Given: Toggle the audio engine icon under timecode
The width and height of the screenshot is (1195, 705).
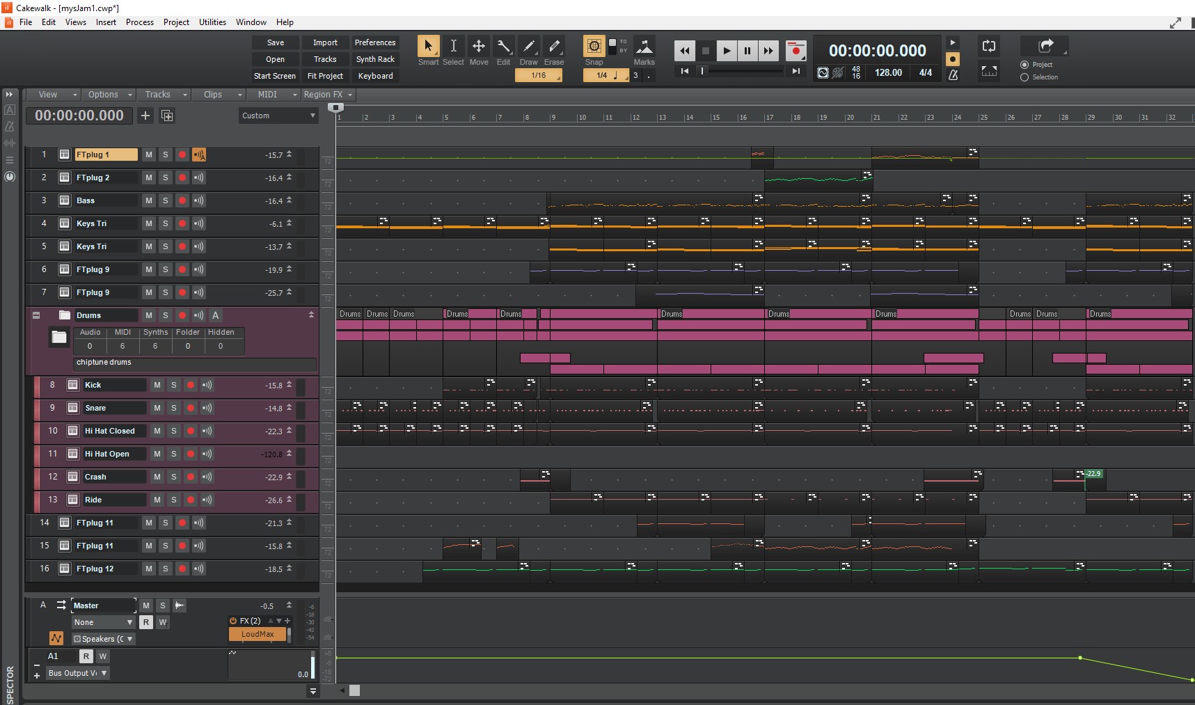Looking at the screenshot, I should (x=823, y=72).
